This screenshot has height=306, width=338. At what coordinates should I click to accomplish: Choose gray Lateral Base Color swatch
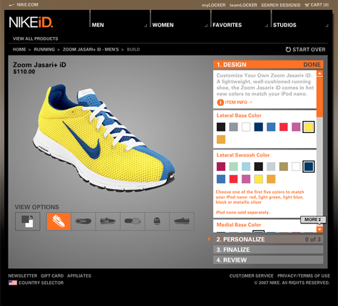pyautogui.click(x=233, y=127)
